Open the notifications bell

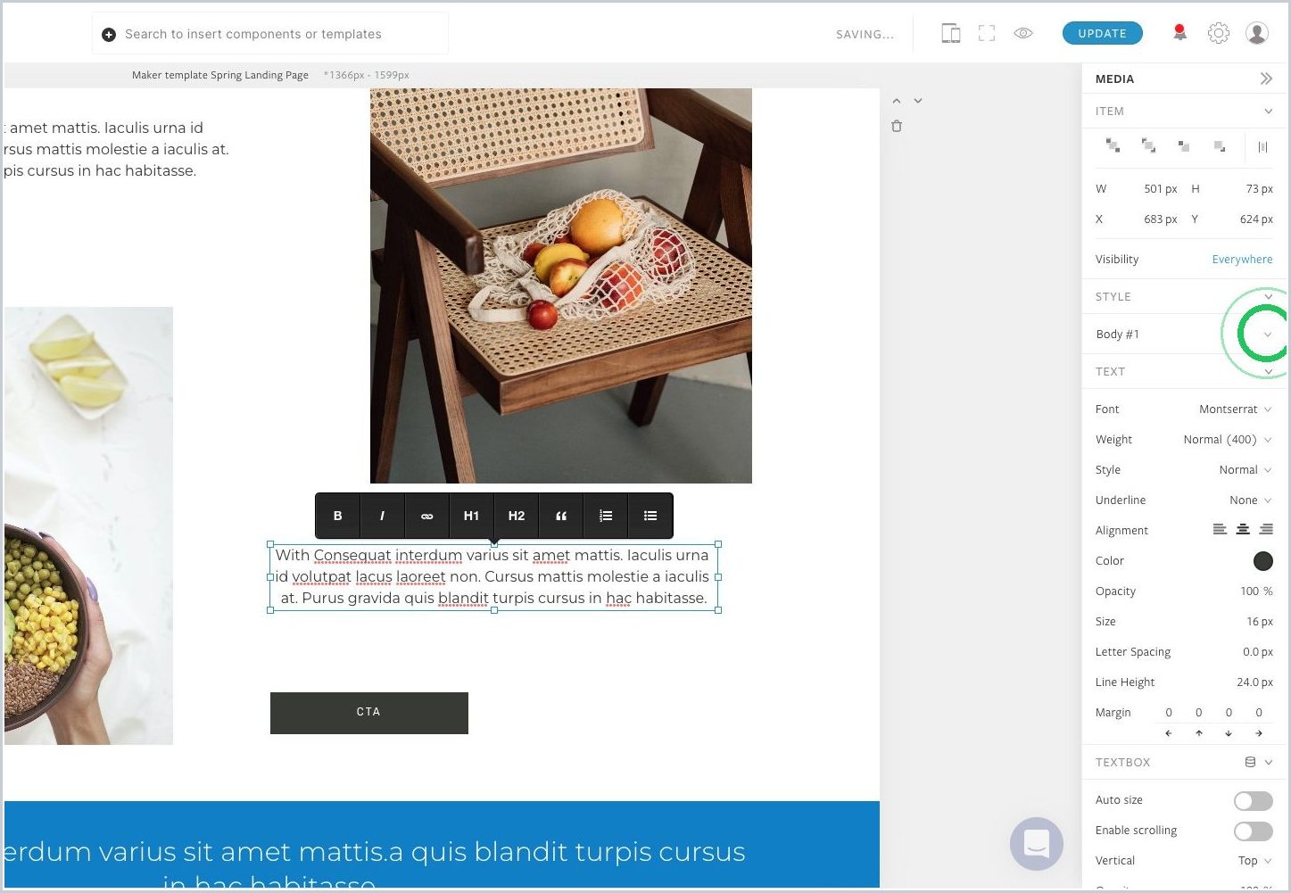pyautogui.click(x=1179, y=33)
